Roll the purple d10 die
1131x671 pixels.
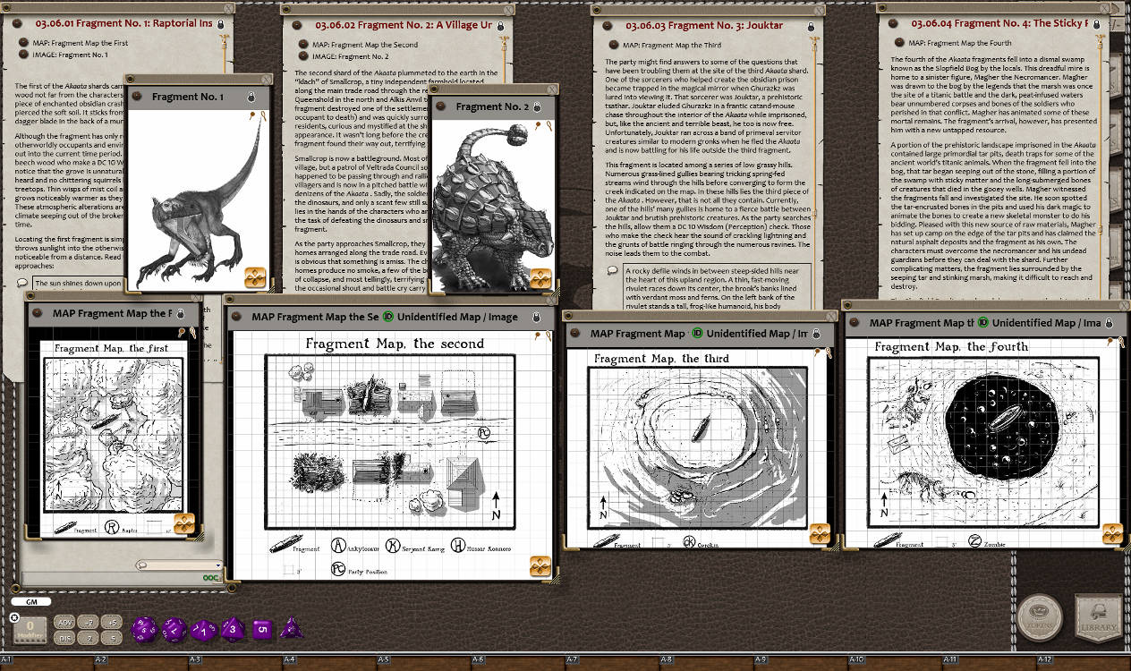click(x=201, y=628)
